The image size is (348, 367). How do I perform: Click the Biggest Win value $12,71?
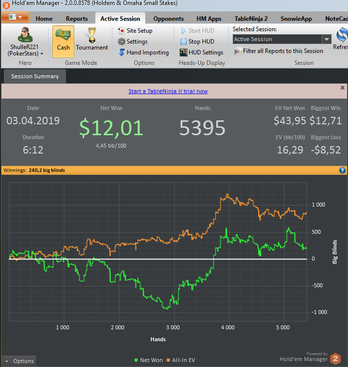(325, 121)
